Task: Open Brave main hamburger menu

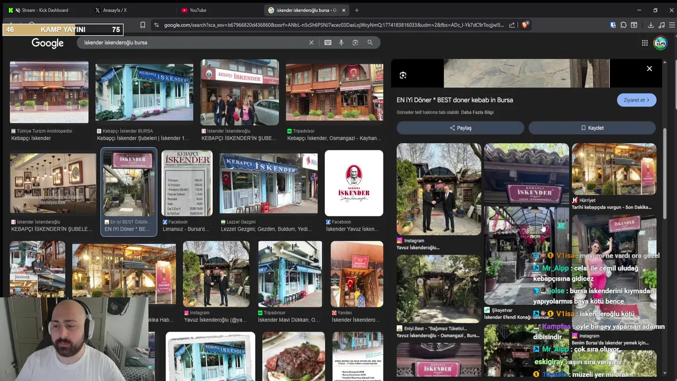Action: (672, 25)
